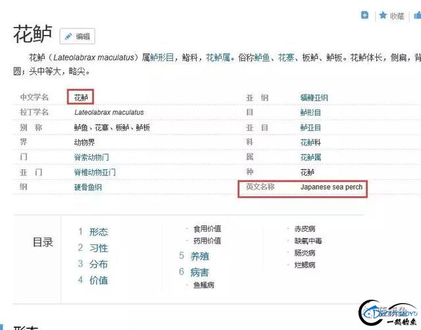Click the 拉丁学名 field label

34,112
